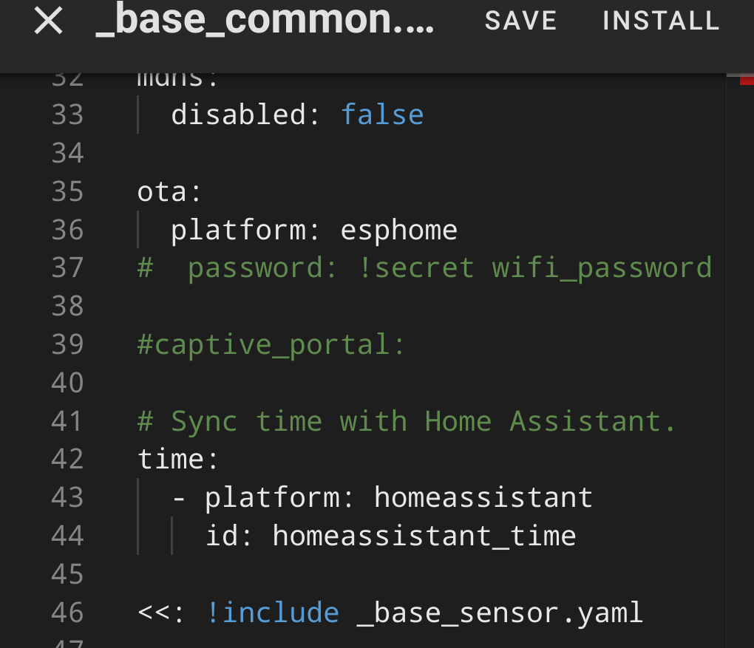Click the red error marker in scrollbar
Image resolution: width=754 pixels, height=648 pixels.
point(747,80)
